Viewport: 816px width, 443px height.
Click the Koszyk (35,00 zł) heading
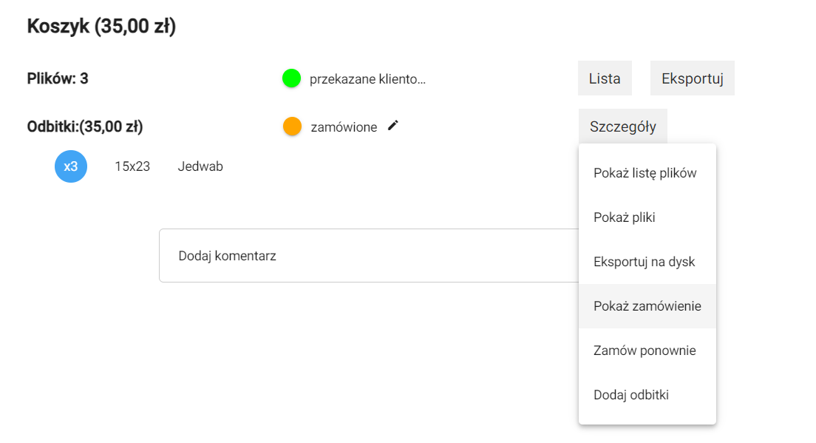point(101,27)
